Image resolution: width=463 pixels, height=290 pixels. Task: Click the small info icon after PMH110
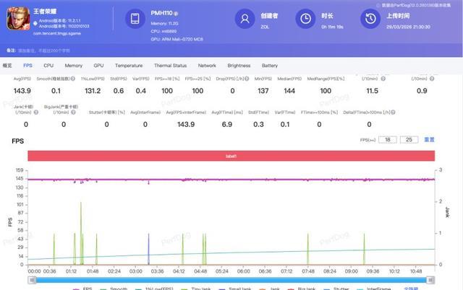(176, 14)
